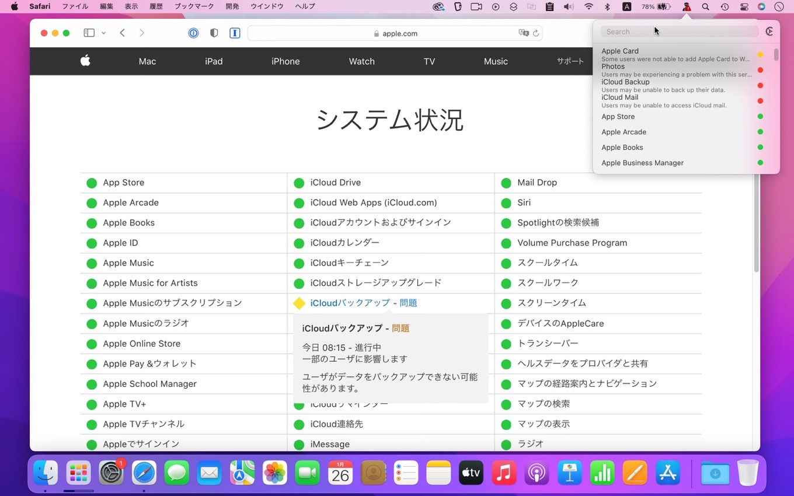This screenshot has width=794, height=496.
Task: Click the settings icon beside the popover search field
Action: tap(769, 32)
